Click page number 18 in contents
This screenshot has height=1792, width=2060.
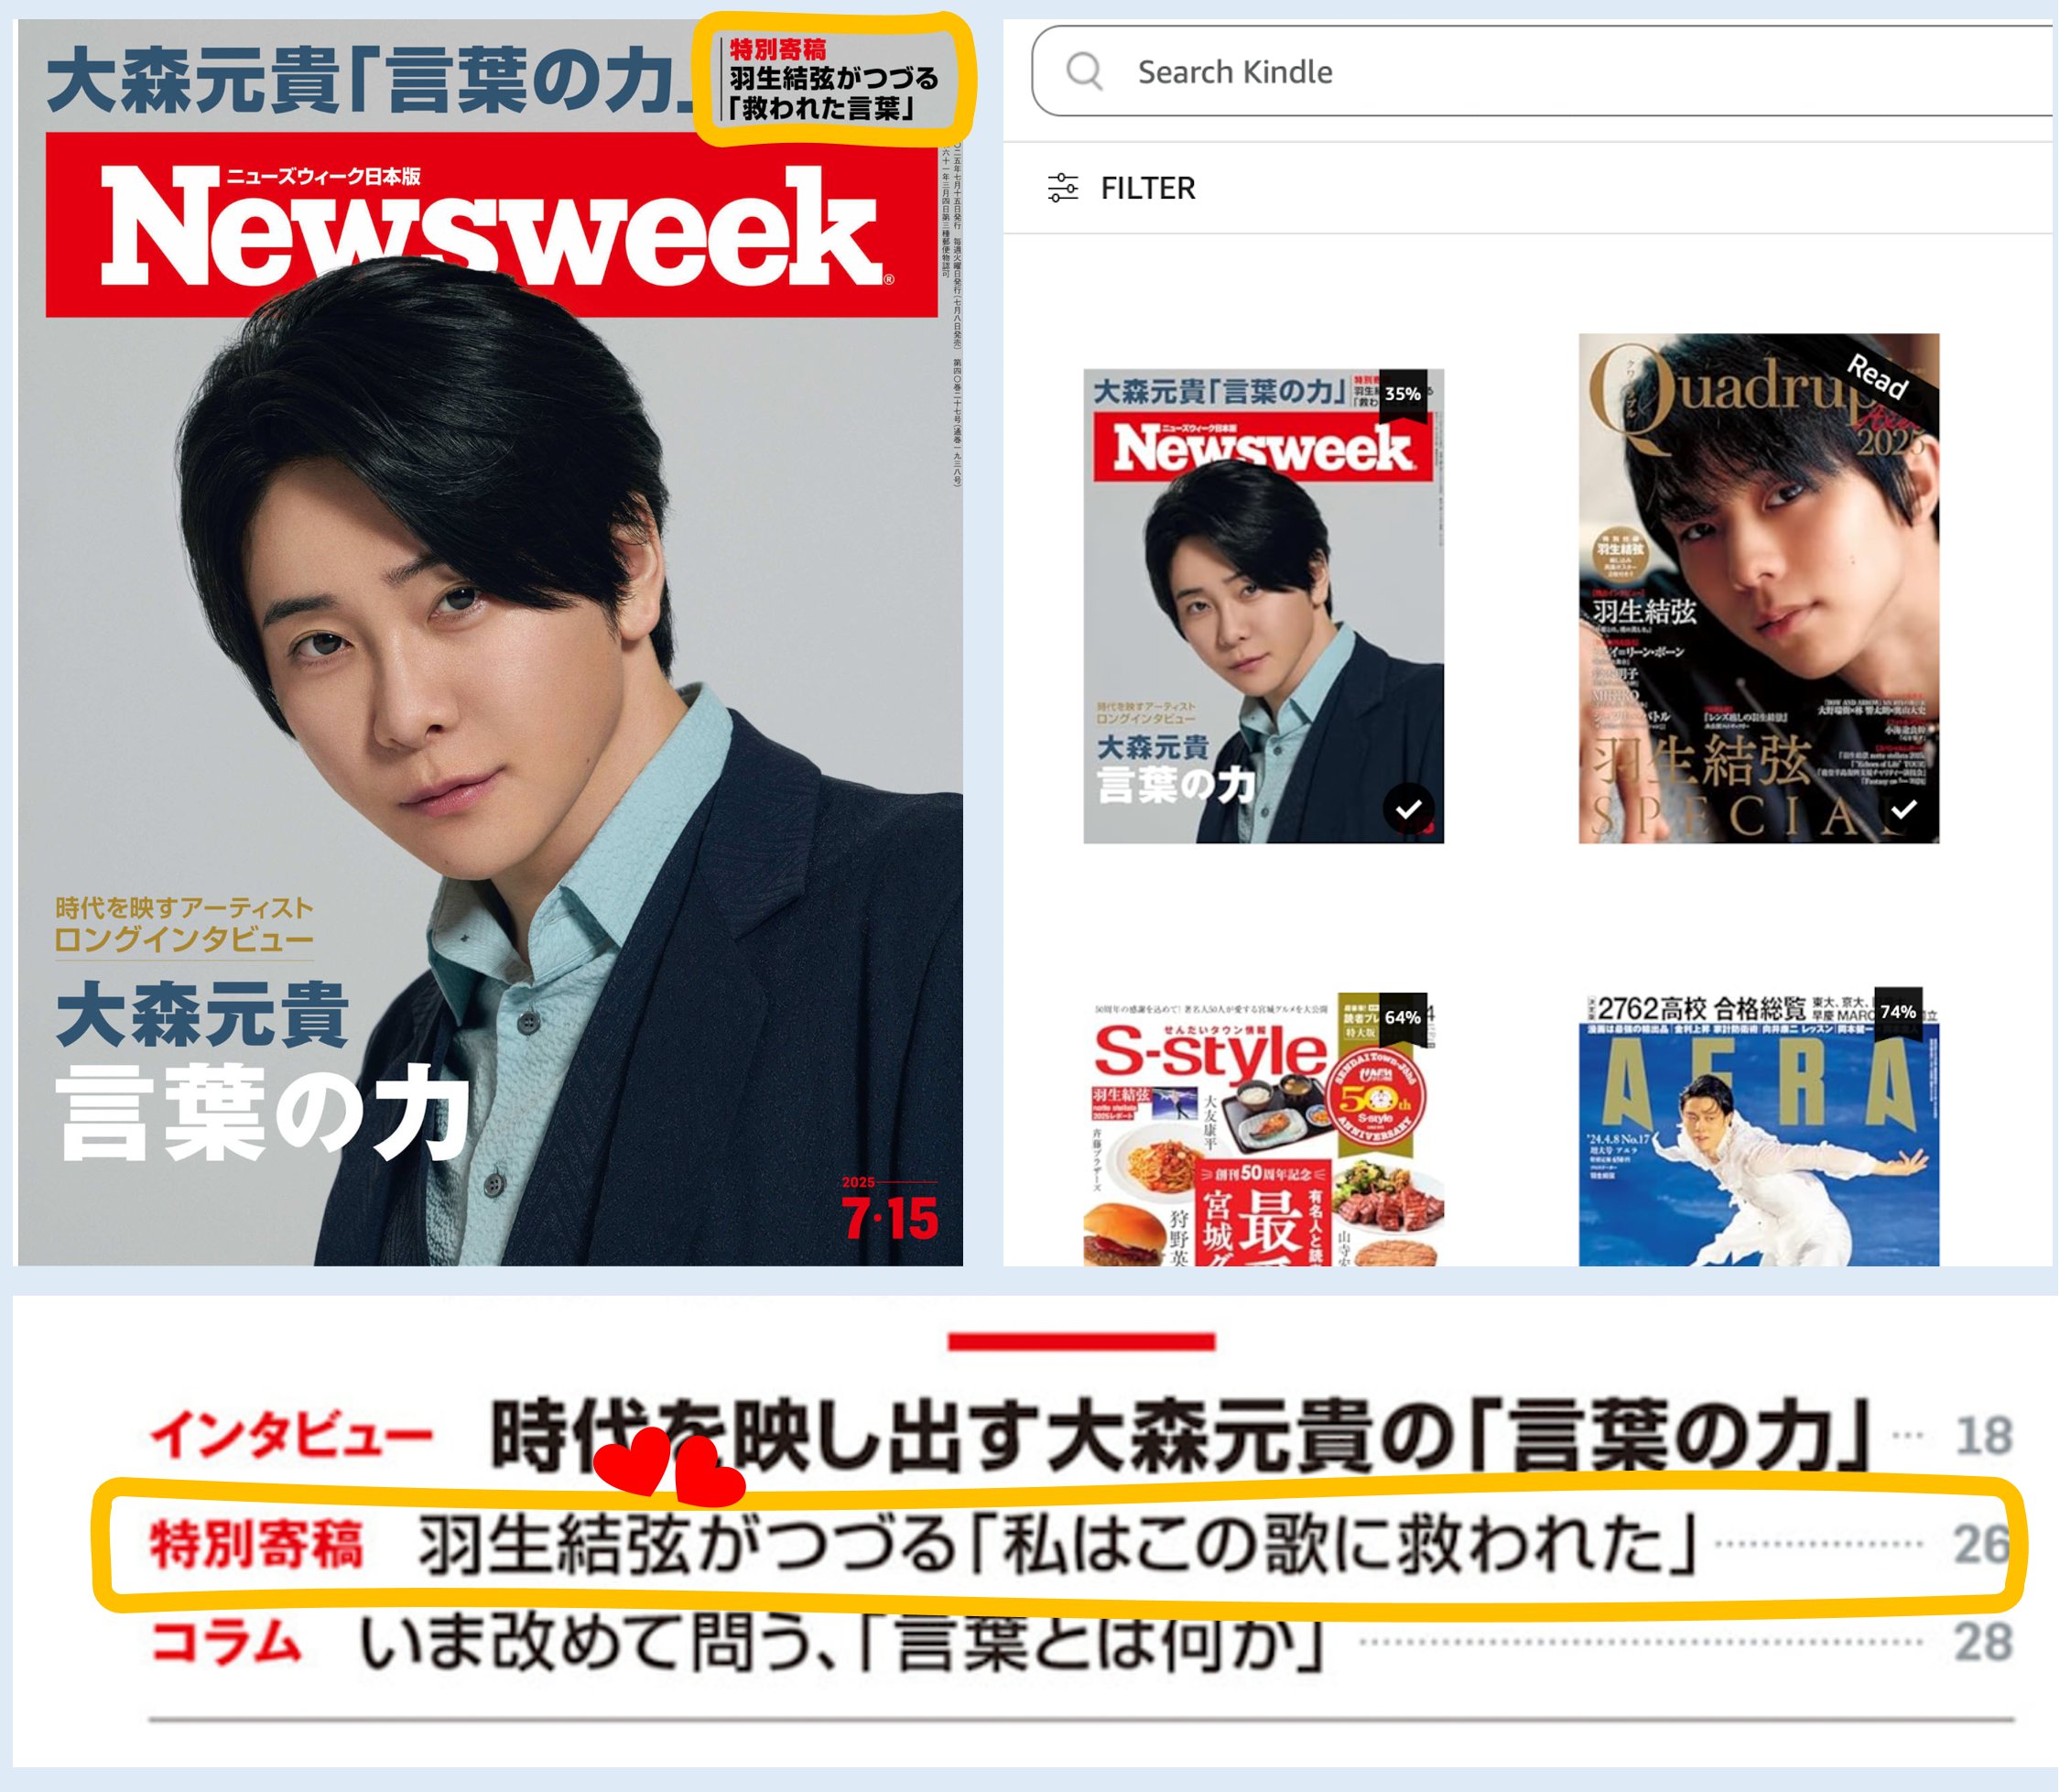coord(1984,1436)
